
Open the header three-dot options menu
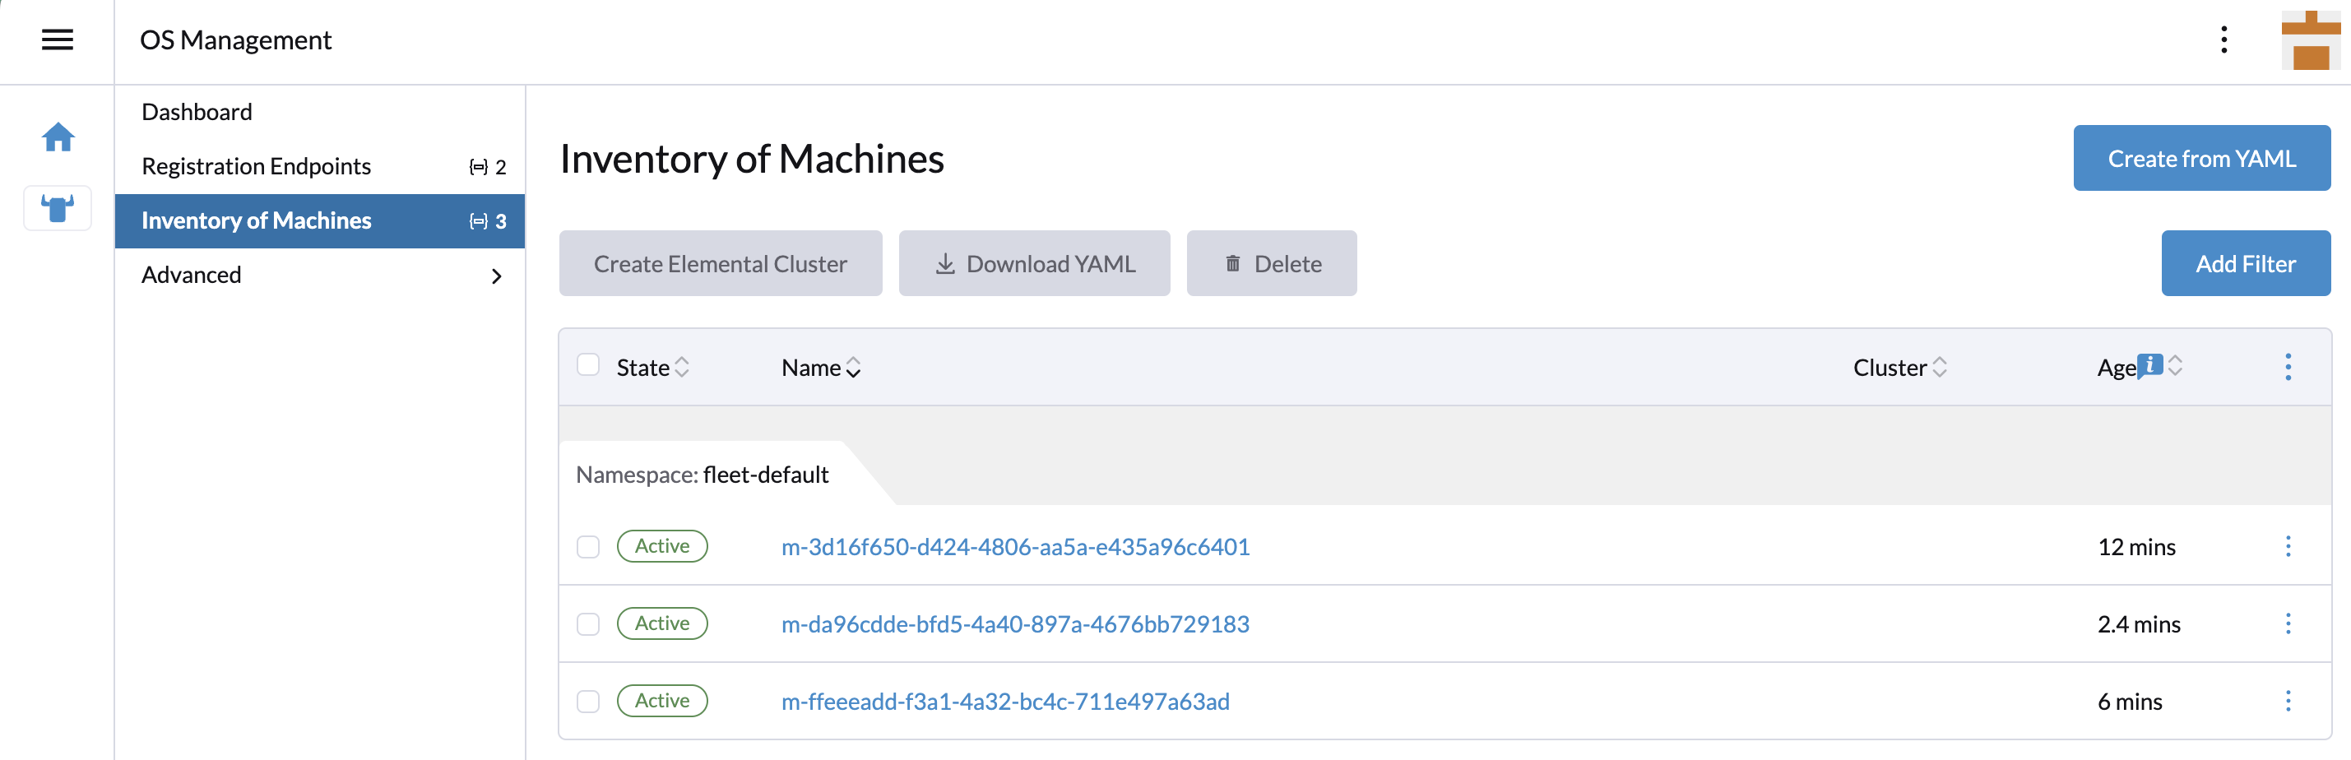pos(2223,39)
